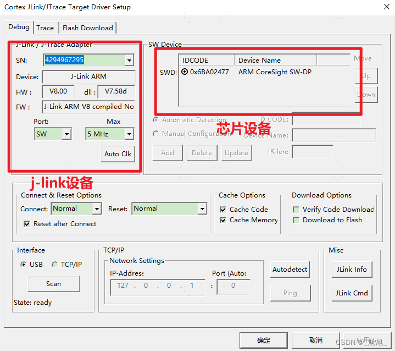Click the Add device button
This screenshot has height=351, width=395.
tap(168, 152)
